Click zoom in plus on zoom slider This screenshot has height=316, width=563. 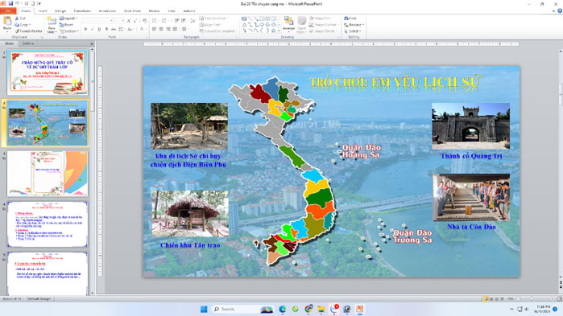(x=552, y=299)
